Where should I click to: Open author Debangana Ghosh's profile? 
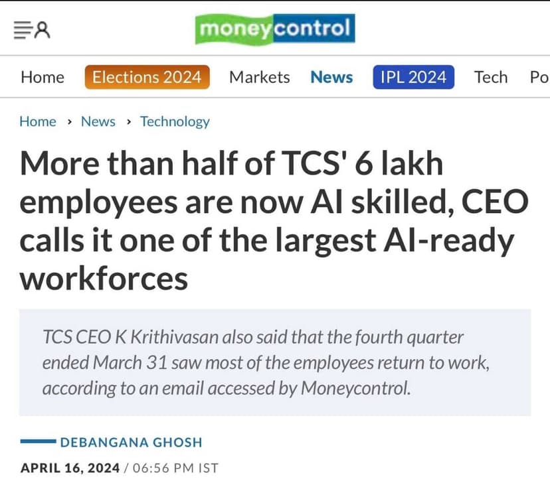click(131, 442)
